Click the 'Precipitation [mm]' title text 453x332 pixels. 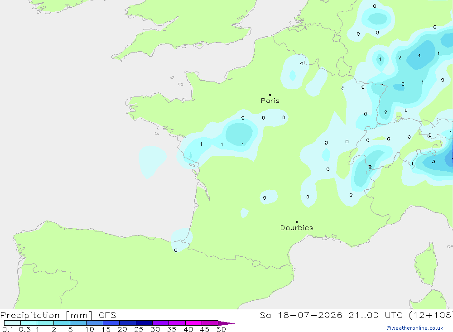coord(46,315)
